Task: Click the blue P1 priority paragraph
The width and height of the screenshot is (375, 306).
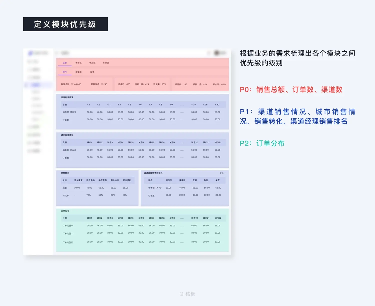Action: (297, 116)
